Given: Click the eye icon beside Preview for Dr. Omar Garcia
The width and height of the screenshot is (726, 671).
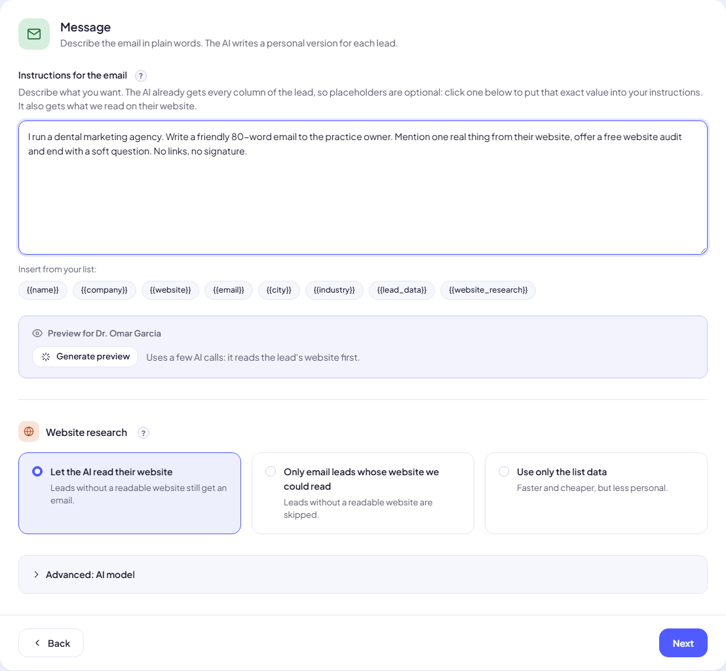Looking at the screenshot, I should 37,333.
